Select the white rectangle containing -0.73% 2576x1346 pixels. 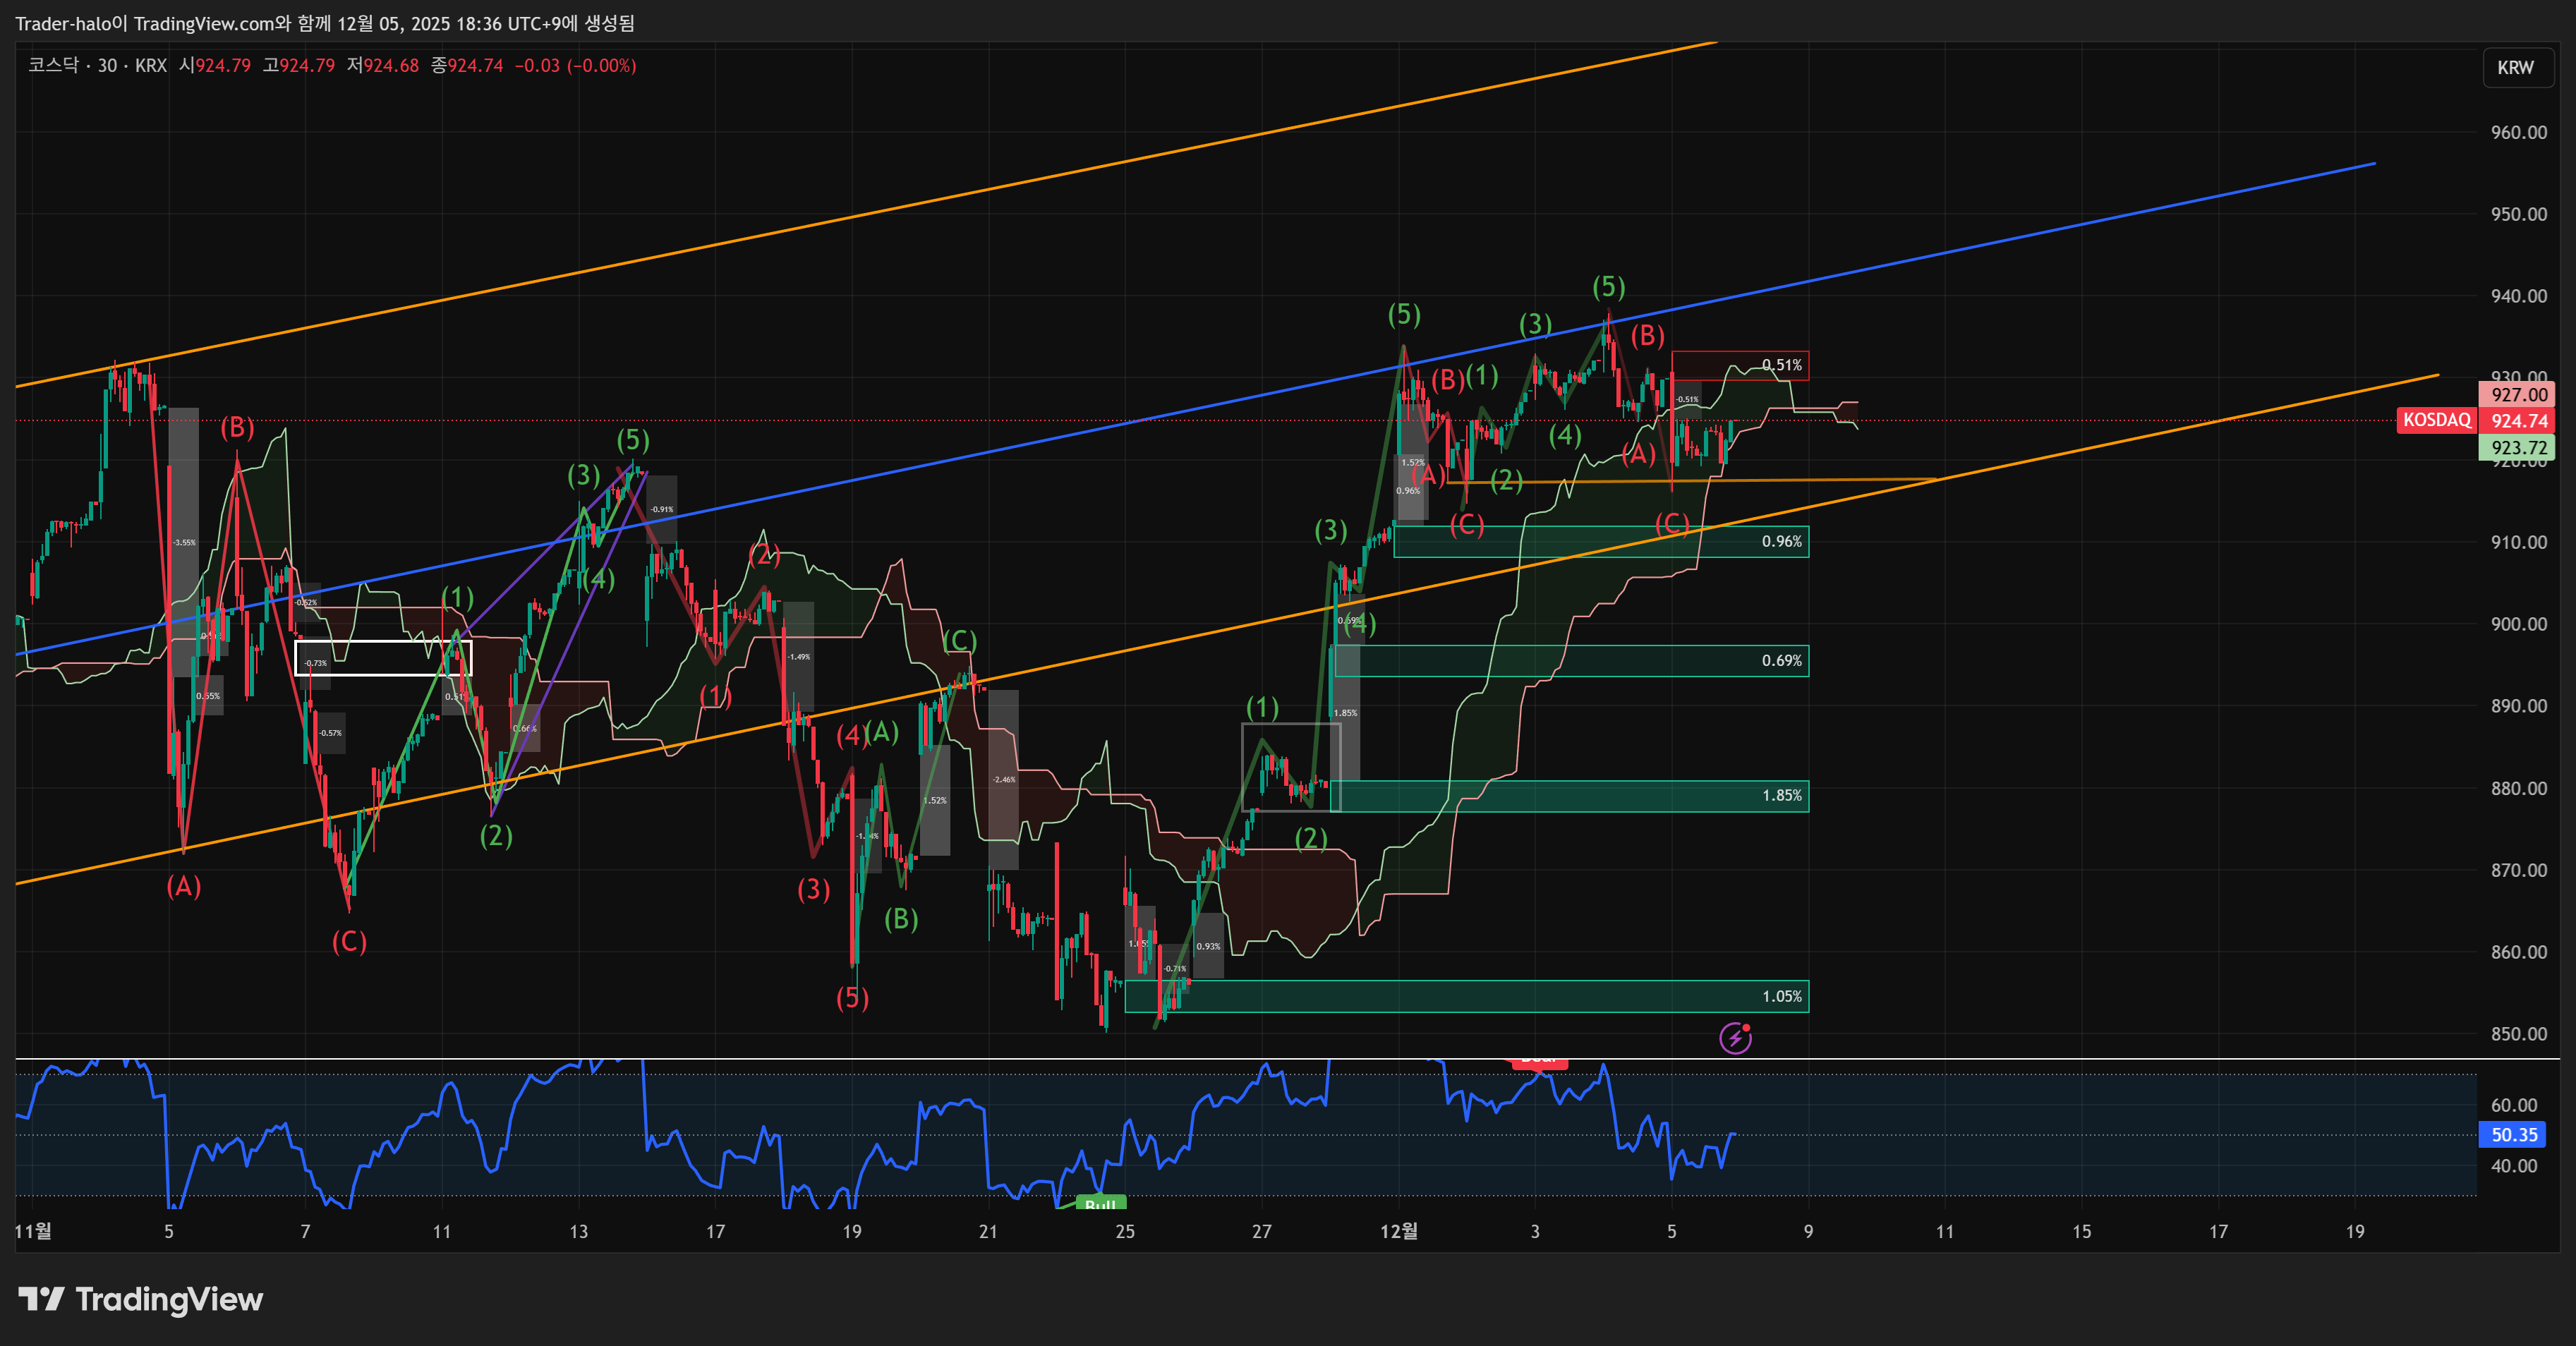point(383,658)
